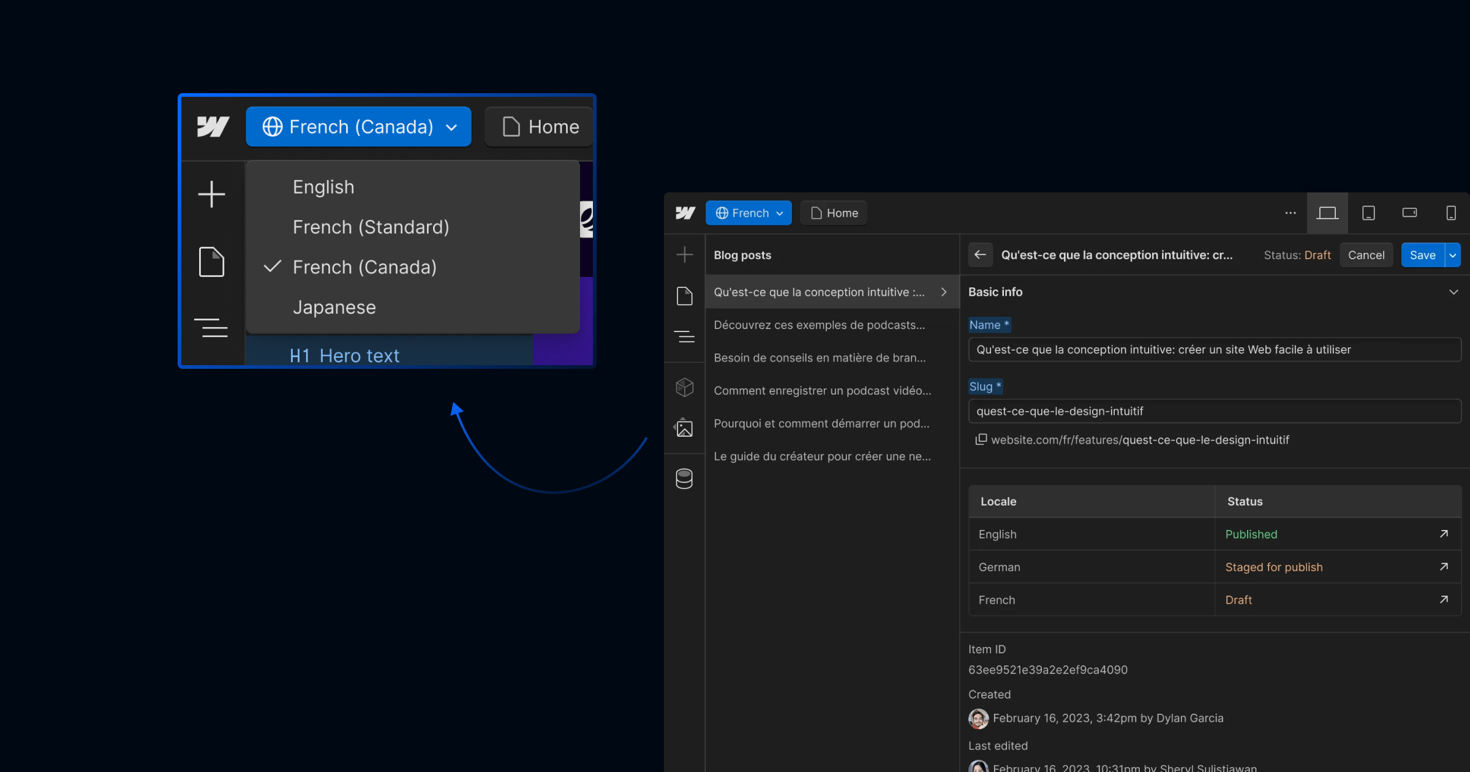Switch to desktop breakpoint view
Image resolution: width=1470 pixels, height=772 pixels.
pos(1327,213)
